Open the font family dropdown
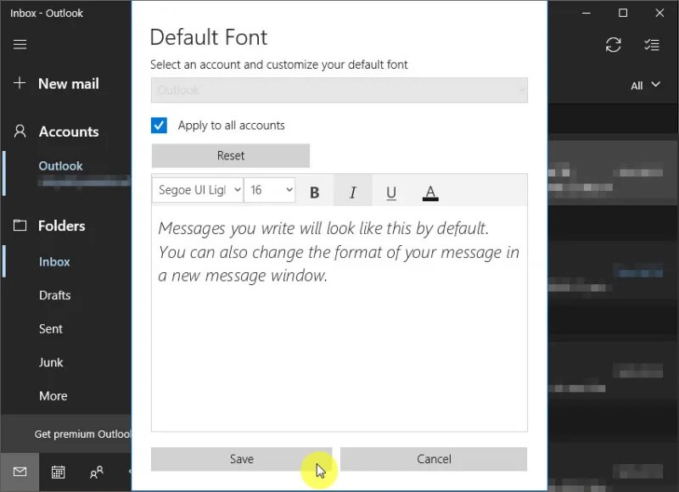Viewport: 679px width, 492px height. coord(198,190)
